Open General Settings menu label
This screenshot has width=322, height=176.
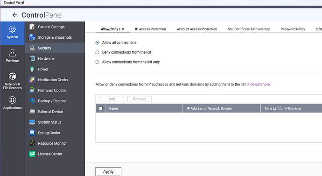(x=51, y=27)
